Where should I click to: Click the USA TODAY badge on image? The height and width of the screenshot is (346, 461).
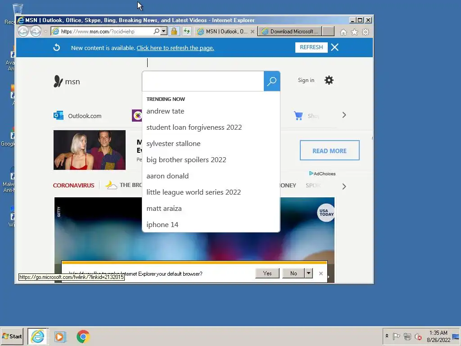pyautogui.click(x=326, y=213)
